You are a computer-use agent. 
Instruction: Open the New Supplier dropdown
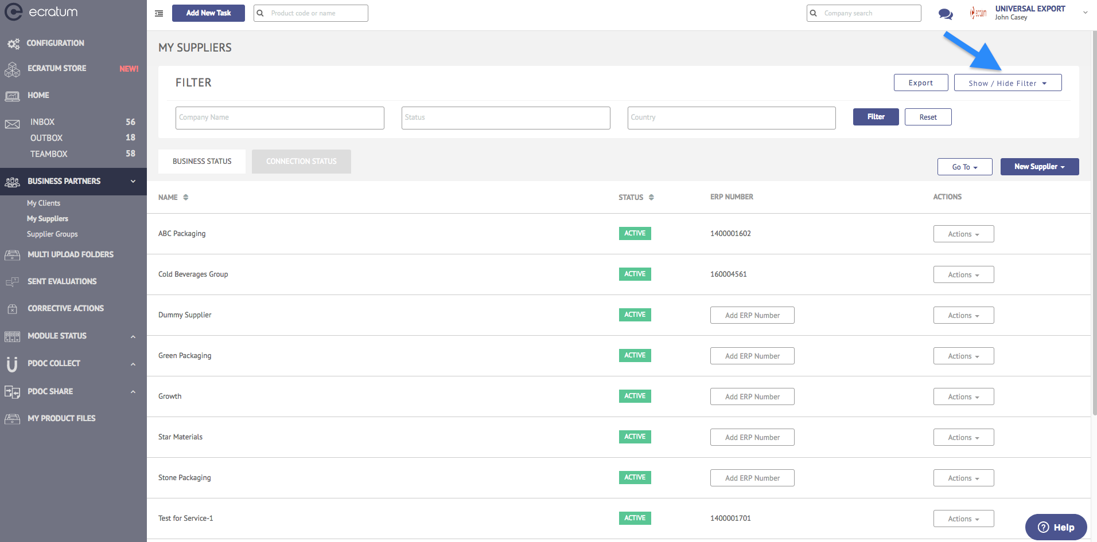pos(1040,167)
